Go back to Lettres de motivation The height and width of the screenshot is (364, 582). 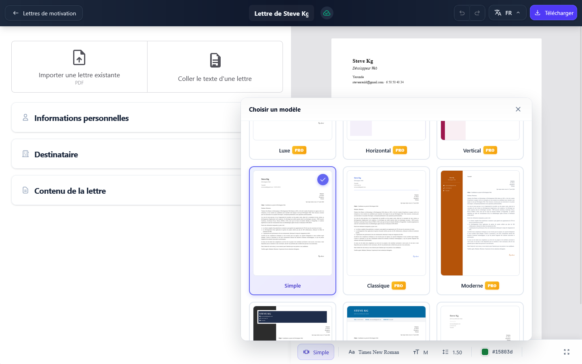click(x=44, y=13)
